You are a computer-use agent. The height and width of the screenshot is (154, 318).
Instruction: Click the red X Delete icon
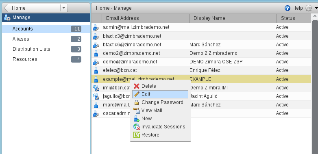pos(137,86)
